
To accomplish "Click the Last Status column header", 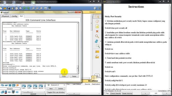I will [x=77, y=84].
